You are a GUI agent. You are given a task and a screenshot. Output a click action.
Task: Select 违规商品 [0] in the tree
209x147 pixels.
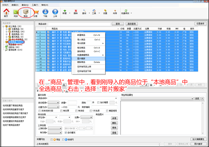point(17,34)
